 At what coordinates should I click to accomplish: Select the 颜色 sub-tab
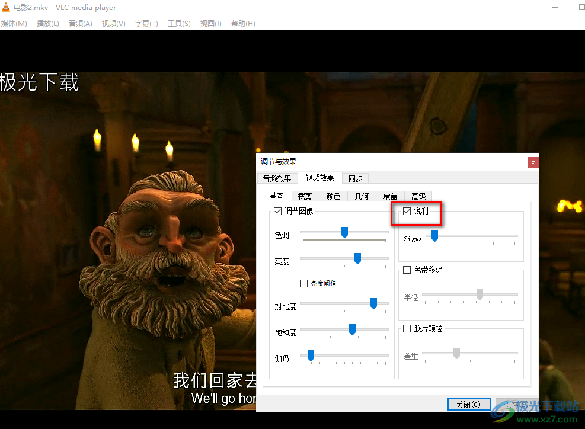click(333, 196)
